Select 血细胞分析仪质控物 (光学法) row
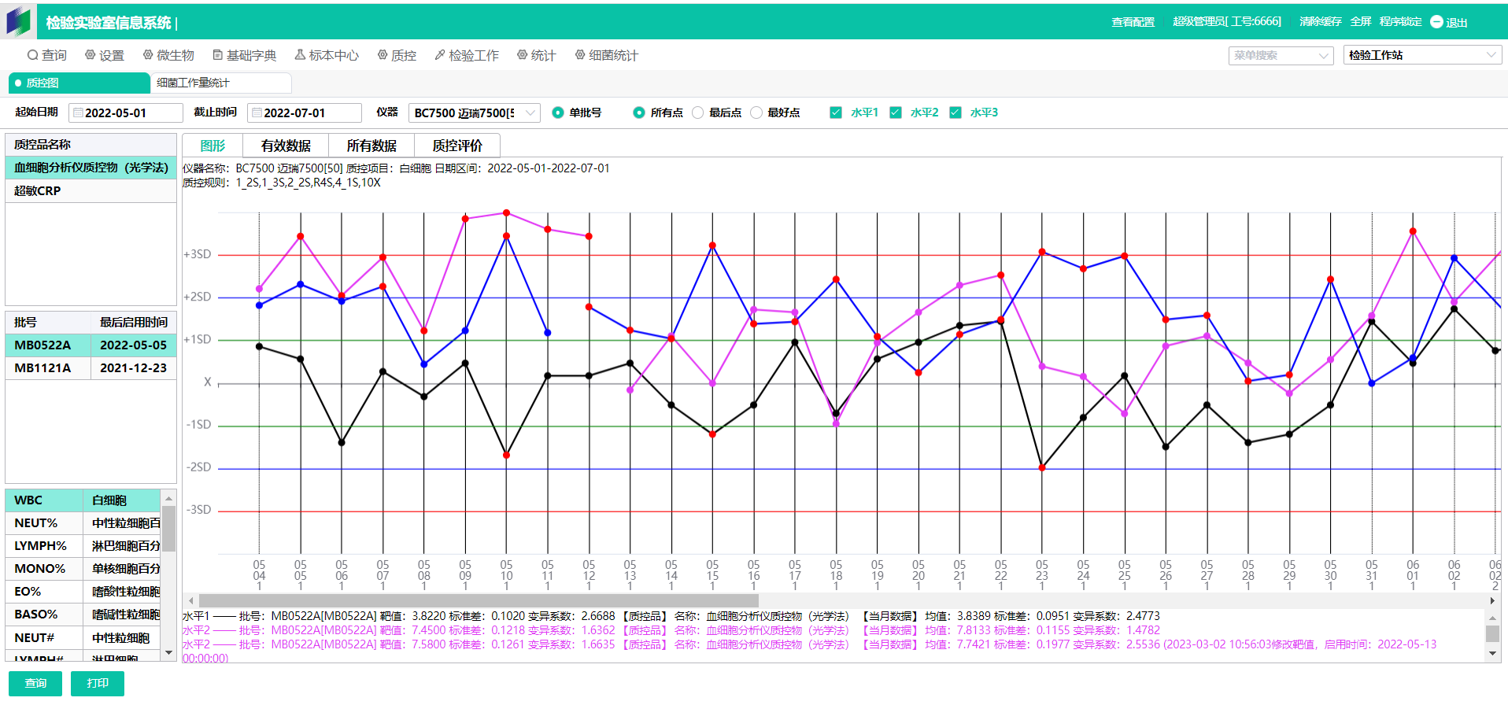 91,168
